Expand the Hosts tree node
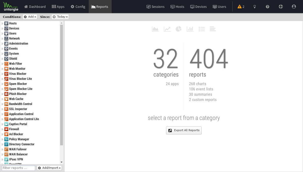This screenshot has height=172, width=303. click(x=2, y=23)
